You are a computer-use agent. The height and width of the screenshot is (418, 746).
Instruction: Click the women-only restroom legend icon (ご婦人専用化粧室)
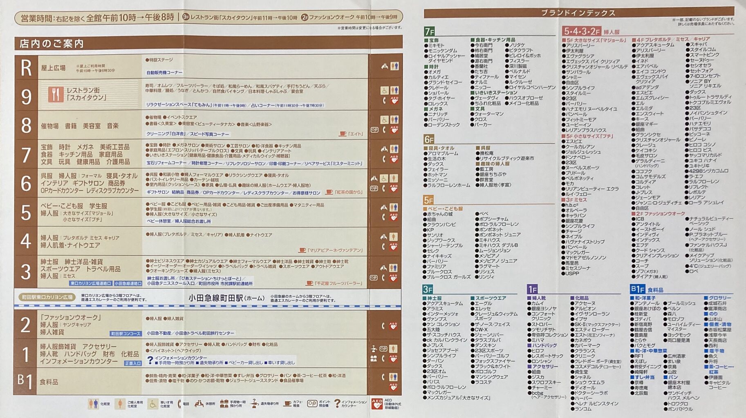tap(120, 404)
